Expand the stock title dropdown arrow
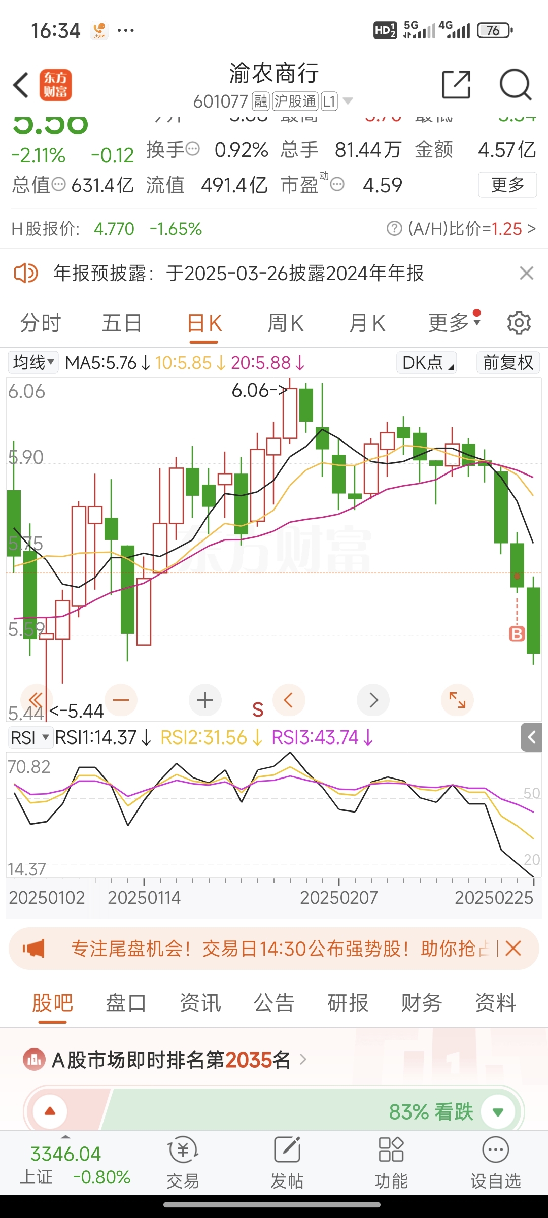 click(348, 101)
